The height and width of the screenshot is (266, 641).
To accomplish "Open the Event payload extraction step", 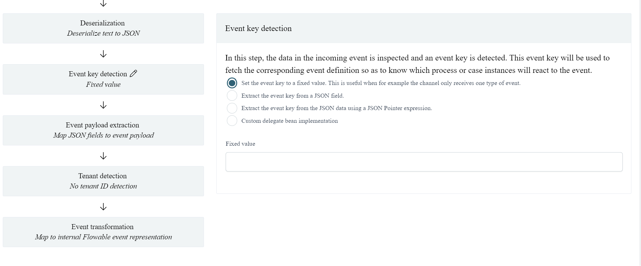I will [103, 130].
